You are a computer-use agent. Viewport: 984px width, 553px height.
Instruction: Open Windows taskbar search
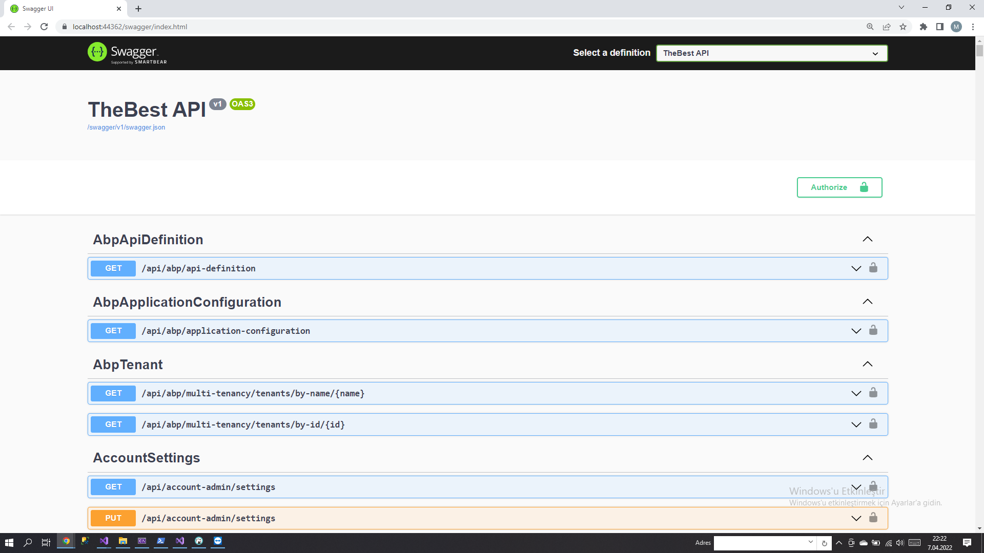pos(28,542)
